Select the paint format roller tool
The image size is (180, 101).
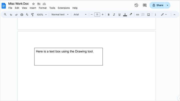tap(32, 15)
